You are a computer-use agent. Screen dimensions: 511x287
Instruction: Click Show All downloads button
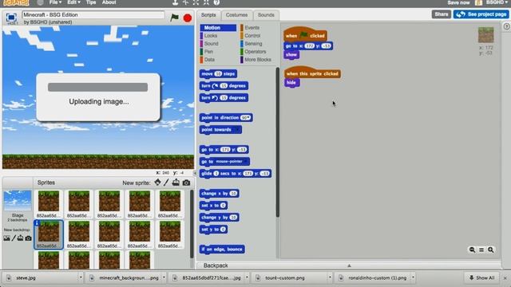coord(482,277)
